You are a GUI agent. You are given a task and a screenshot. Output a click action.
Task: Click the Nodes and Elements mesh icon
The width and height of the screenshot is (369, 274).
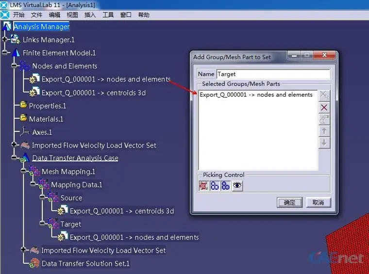[x=24, y=66]
